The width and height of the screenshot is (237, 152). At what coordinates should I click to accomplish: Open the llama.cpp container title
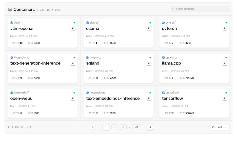[171, 63]
